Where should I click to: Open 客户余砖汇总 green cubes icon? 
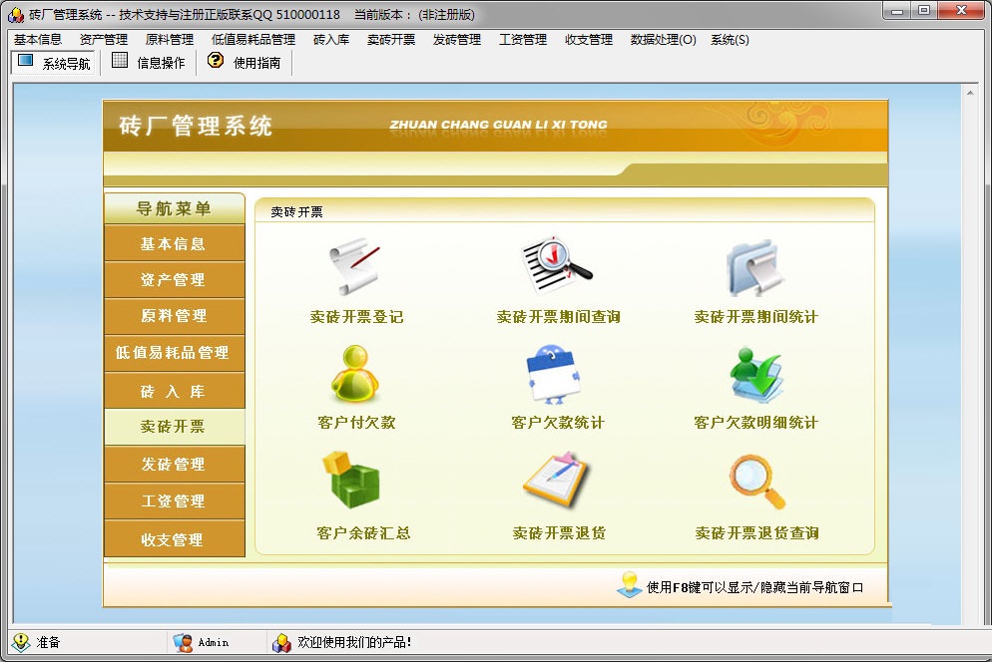[x=351, y=480]
